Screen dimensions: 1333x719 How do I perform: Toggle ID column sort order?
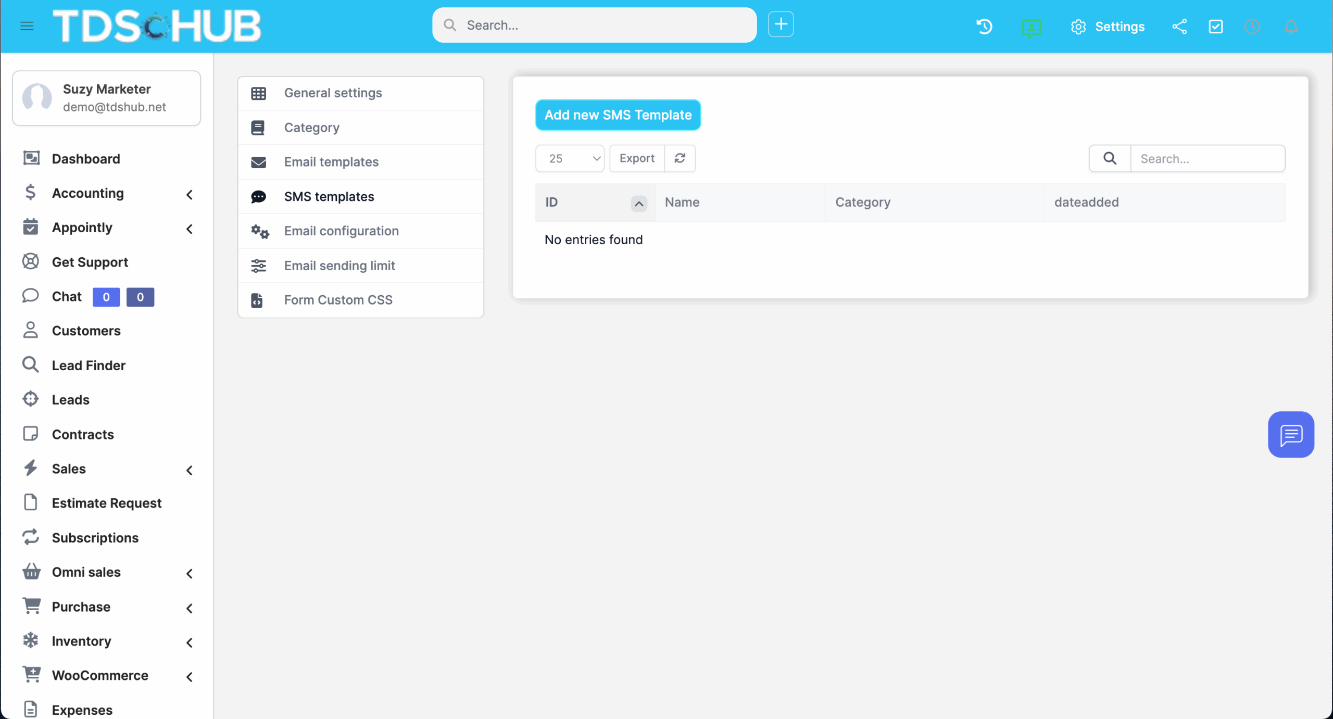coord(639,203)
